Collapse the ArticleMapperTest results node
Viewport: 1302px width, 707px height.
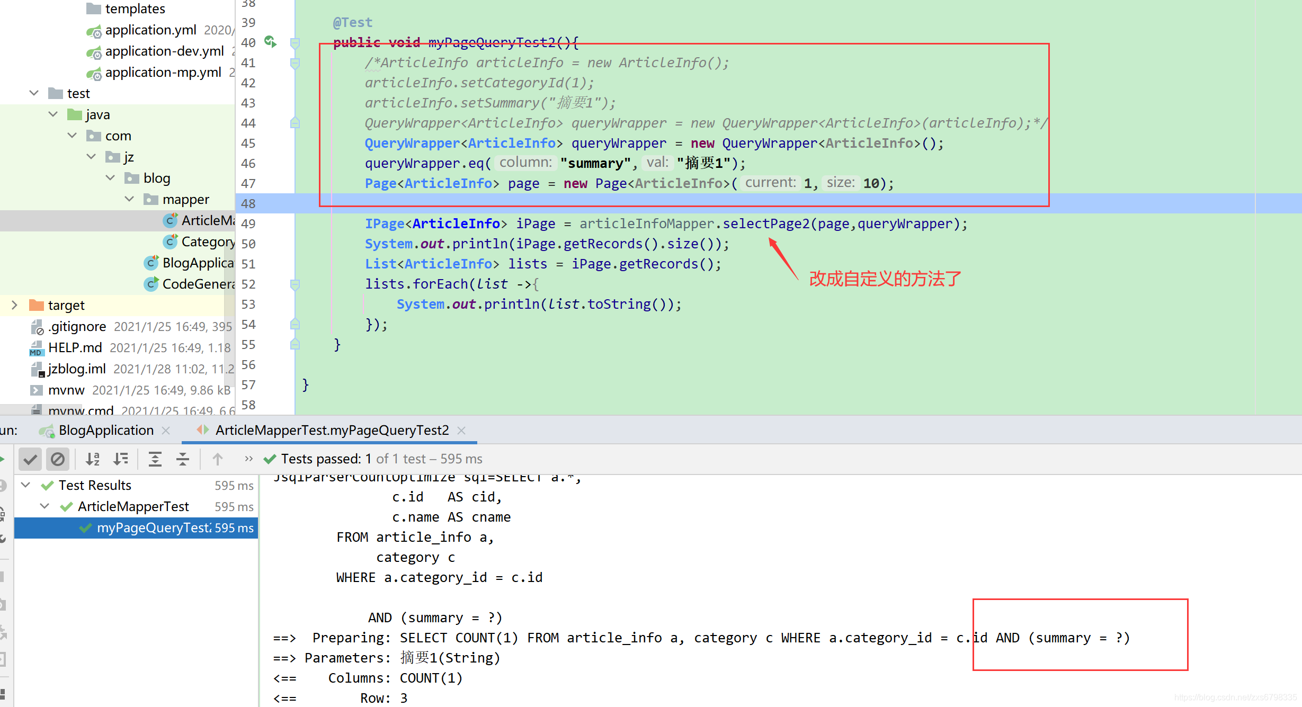point(45,506)
